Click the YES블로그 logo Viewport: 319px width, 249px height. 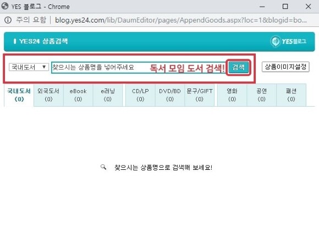click(288, 41)
